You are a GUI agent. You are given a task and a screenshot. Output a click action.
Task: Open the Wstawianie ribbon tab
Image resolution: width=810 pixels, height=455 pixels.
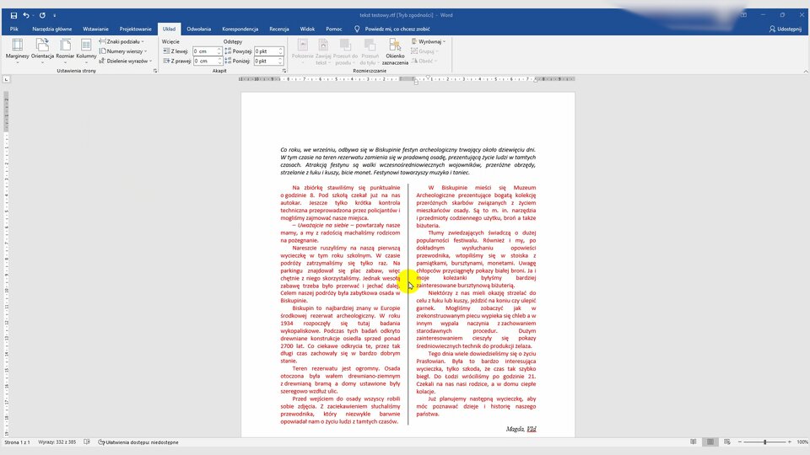pyautogui.click(x=95, y=29)
